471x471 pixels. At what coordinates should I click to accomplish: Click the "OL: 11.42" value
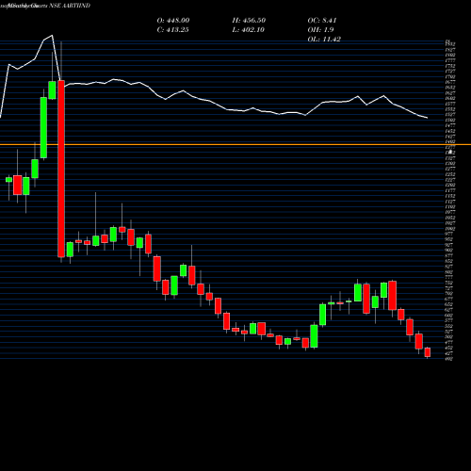pos(324,40)
